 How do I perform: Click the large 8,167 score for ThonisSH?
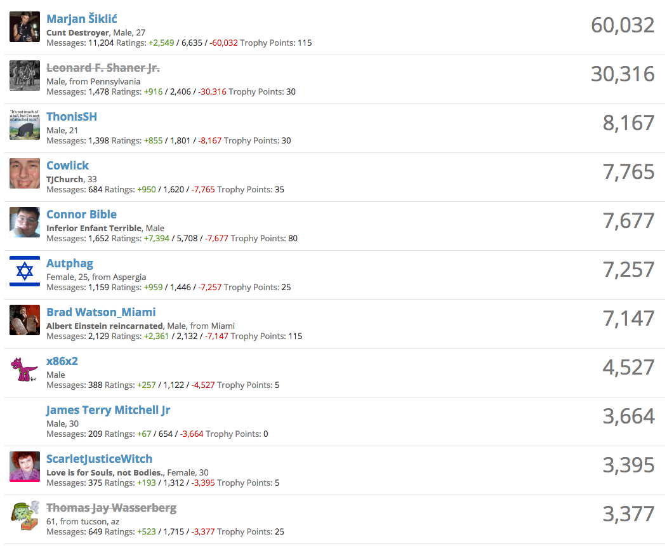point(629,123)
